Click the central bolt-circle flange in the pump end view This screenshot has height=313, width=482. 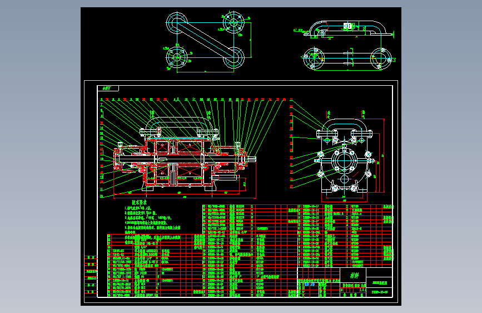tap(345, 161)
